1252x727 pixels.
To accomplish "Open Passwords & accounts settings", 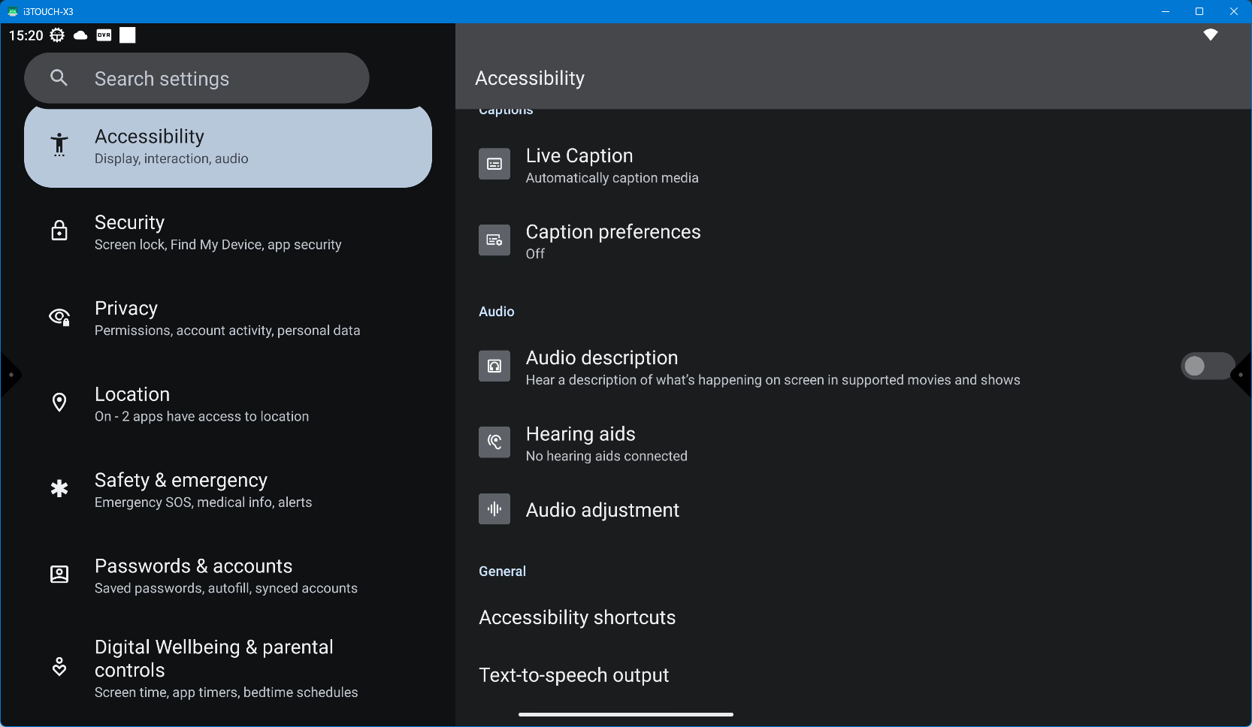I will [x=225, y=576].
